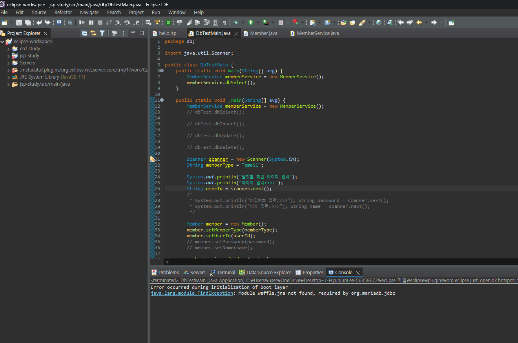Image resolution: width=518 pixels, height=343 pixels.
Task: Minimize the Project Explorer panel
Action: 133,32
